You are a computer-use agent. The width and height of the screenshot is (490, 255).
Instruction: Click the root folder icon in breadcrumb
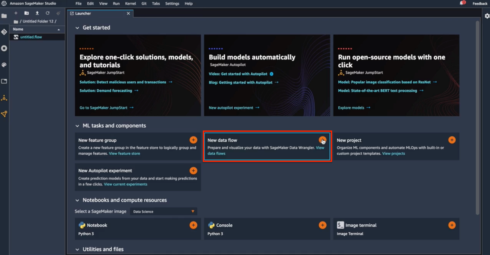coord(16,22)
